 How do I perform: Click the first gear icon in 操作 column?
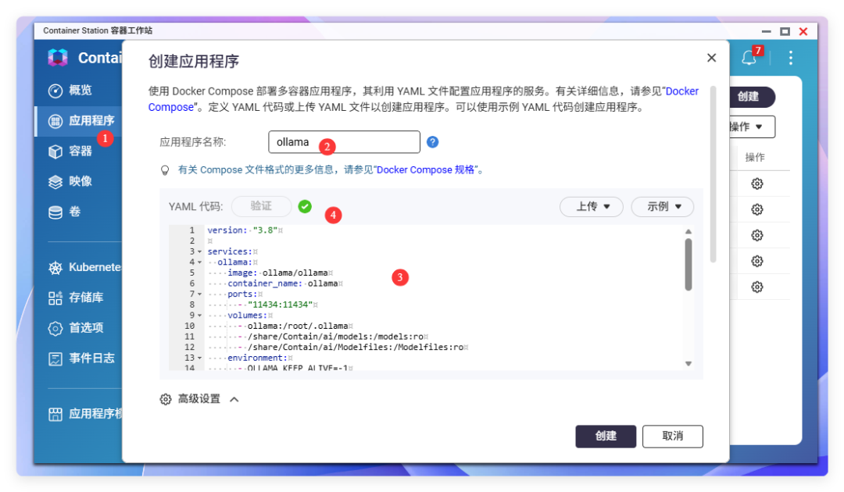point(756,184)
